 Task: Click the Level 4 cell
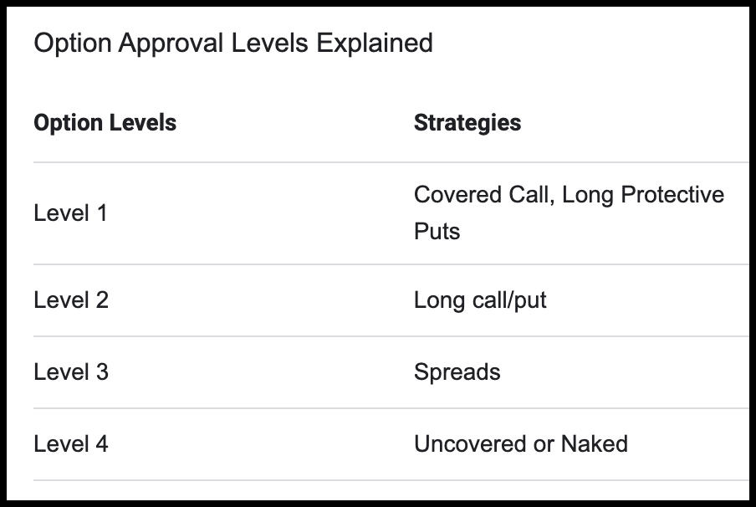71,443
